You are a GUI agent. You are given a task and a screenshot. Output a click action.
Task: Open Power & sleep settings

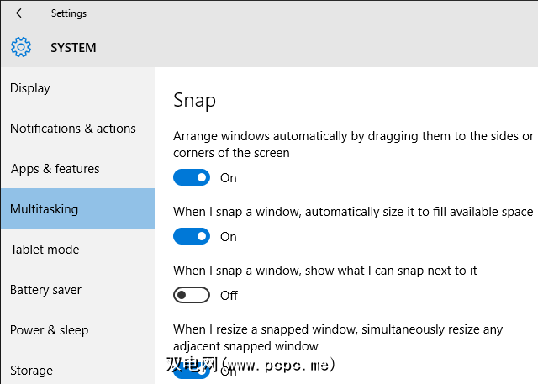[49, 330]
